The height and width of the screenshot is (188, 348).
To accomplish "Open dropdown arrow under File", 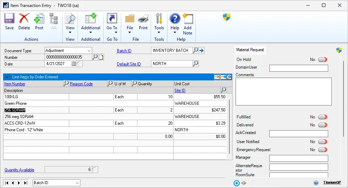I will tap(129, 32).
